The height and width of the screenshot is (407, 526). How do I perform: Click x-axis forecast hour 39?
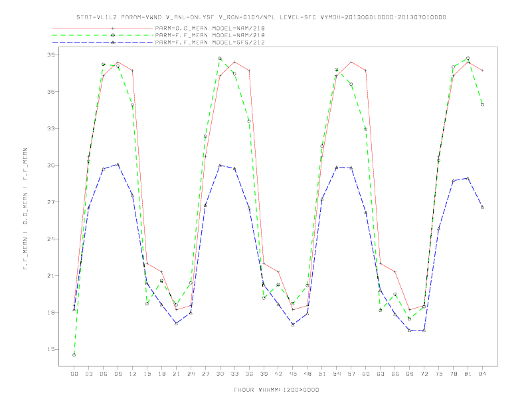click(264, 374)
